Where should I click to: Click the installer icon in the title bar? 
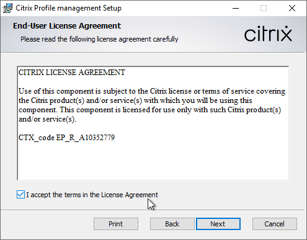click(7, 8)
